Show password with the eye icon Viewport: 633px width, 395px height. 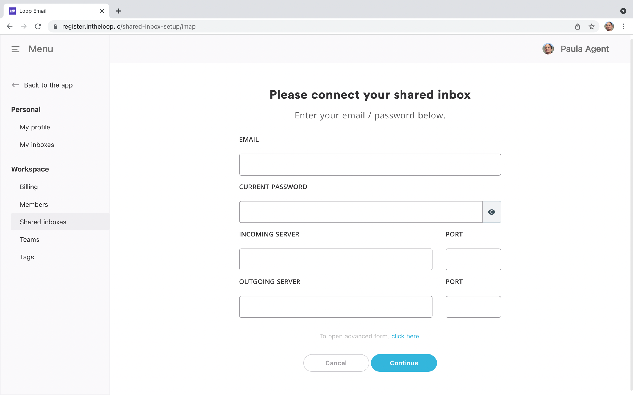pos(492,212)
